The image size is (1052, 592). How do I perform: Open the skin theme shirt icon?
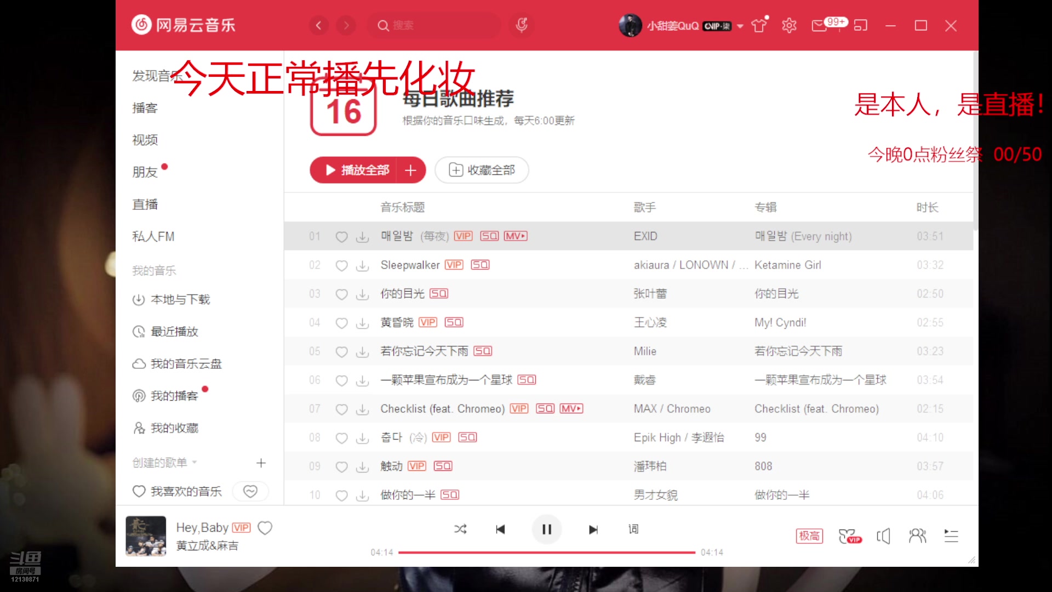tap(759, 25)
